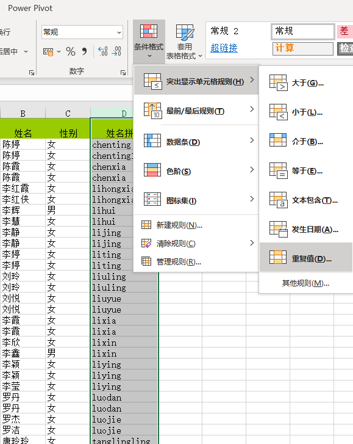Select the 性别 header cell

pos(68,129)
